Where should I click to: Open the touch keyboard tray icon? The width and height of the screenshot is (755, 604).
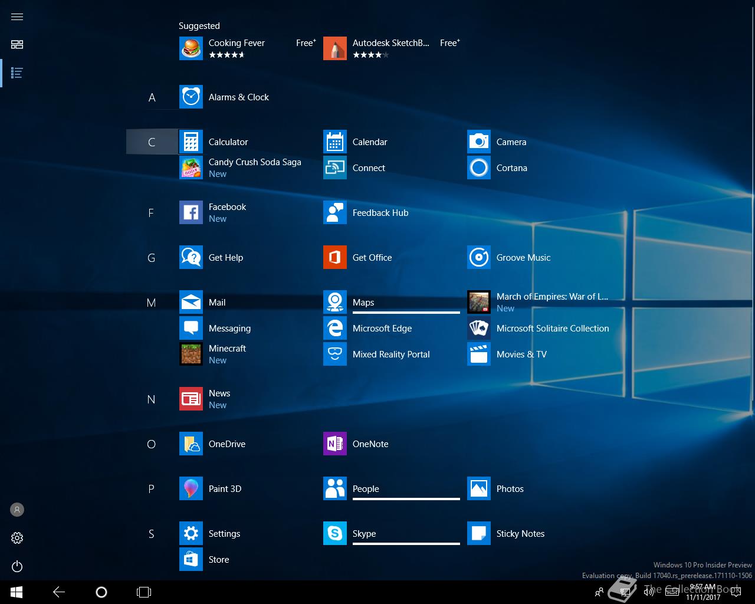672,592
